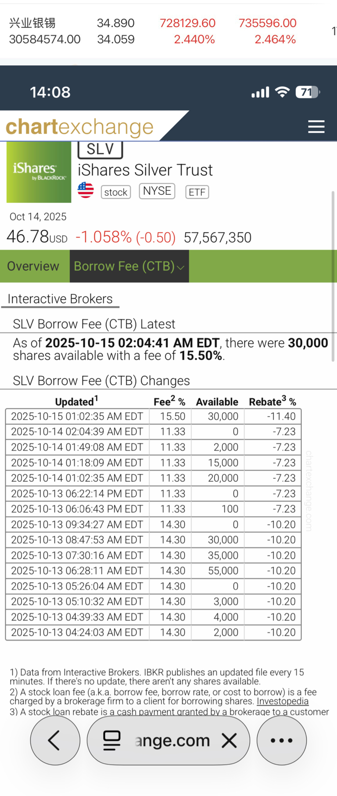Tap the Wi-Fi status icon
The image size is (337, 796).
(x=282, y=92)
